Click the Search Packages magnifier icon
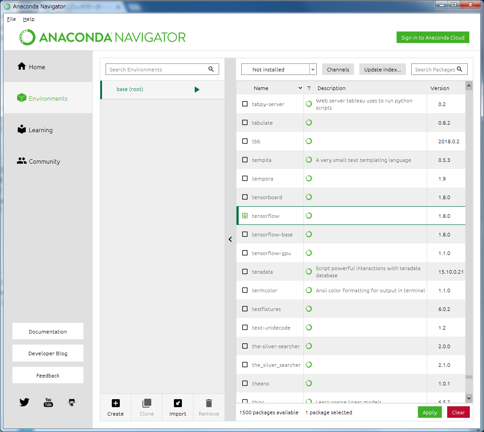The height and width of the screenshot is (432, 484). 459,69
